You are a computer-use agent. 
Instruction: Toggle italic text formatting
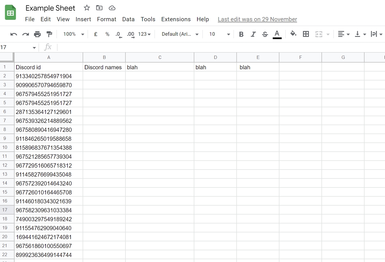(253, 34)
